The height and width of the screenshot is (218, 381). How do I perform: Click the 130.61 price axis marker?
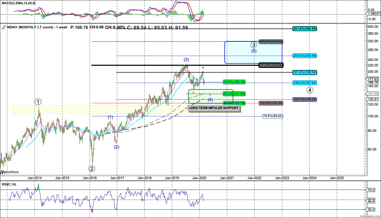[373, 99]
